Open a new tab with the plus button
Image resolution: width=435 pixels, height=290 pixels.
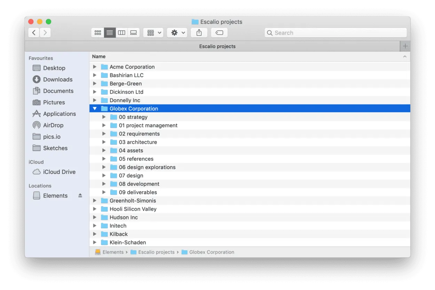pyautogui.click(x=405, y=46)
